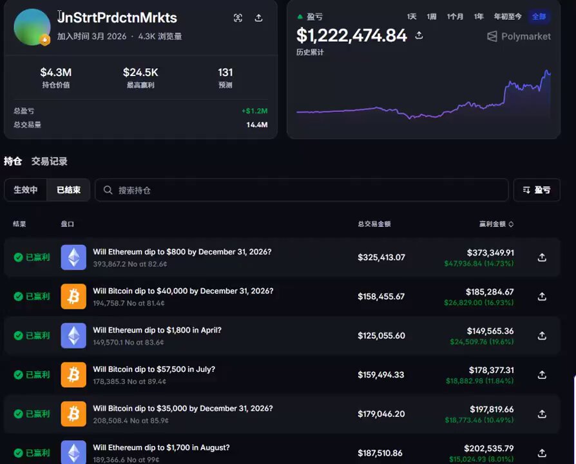Share the JnStrtPrdctnMrkts profile via upload icon
This screenshot has width=576, height=464.
[258, 18]
